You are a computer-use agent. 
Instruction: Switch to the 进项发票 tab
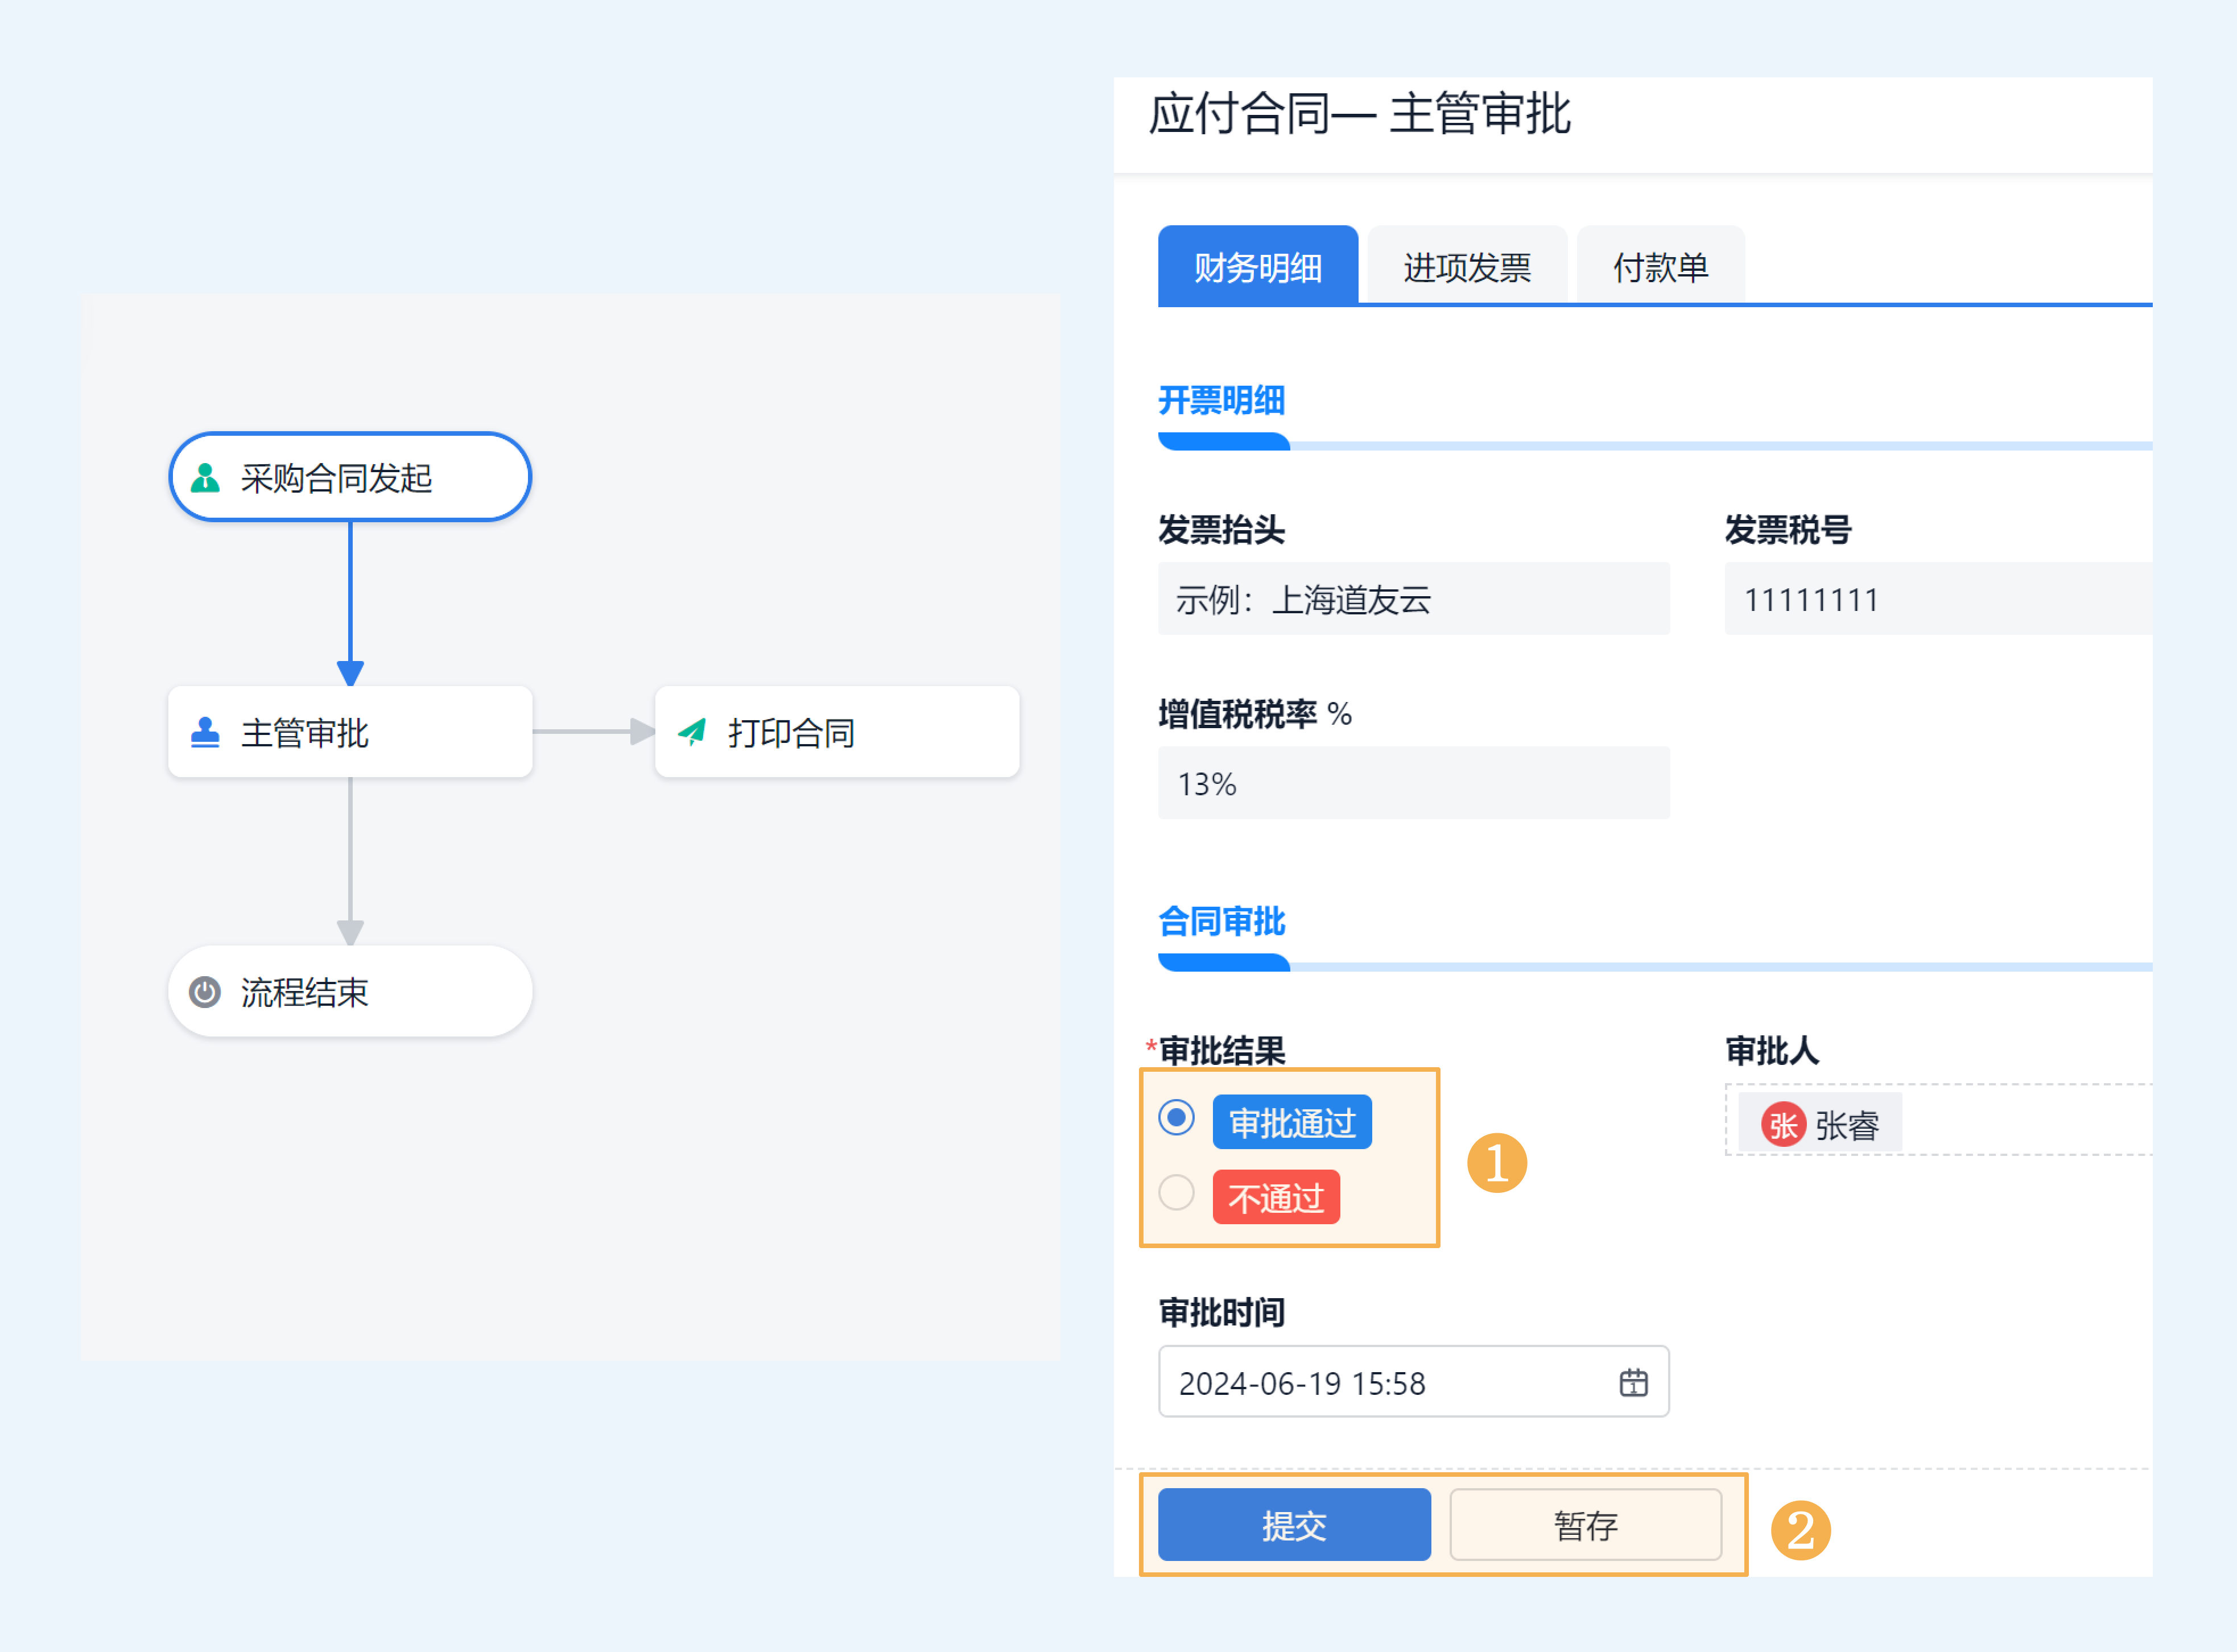pyautogui.click(x=1466, y=267)
